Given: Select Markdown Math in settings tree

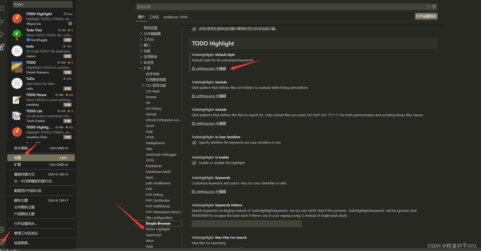Looking at the screenshot, I should (x=158, y=172).
